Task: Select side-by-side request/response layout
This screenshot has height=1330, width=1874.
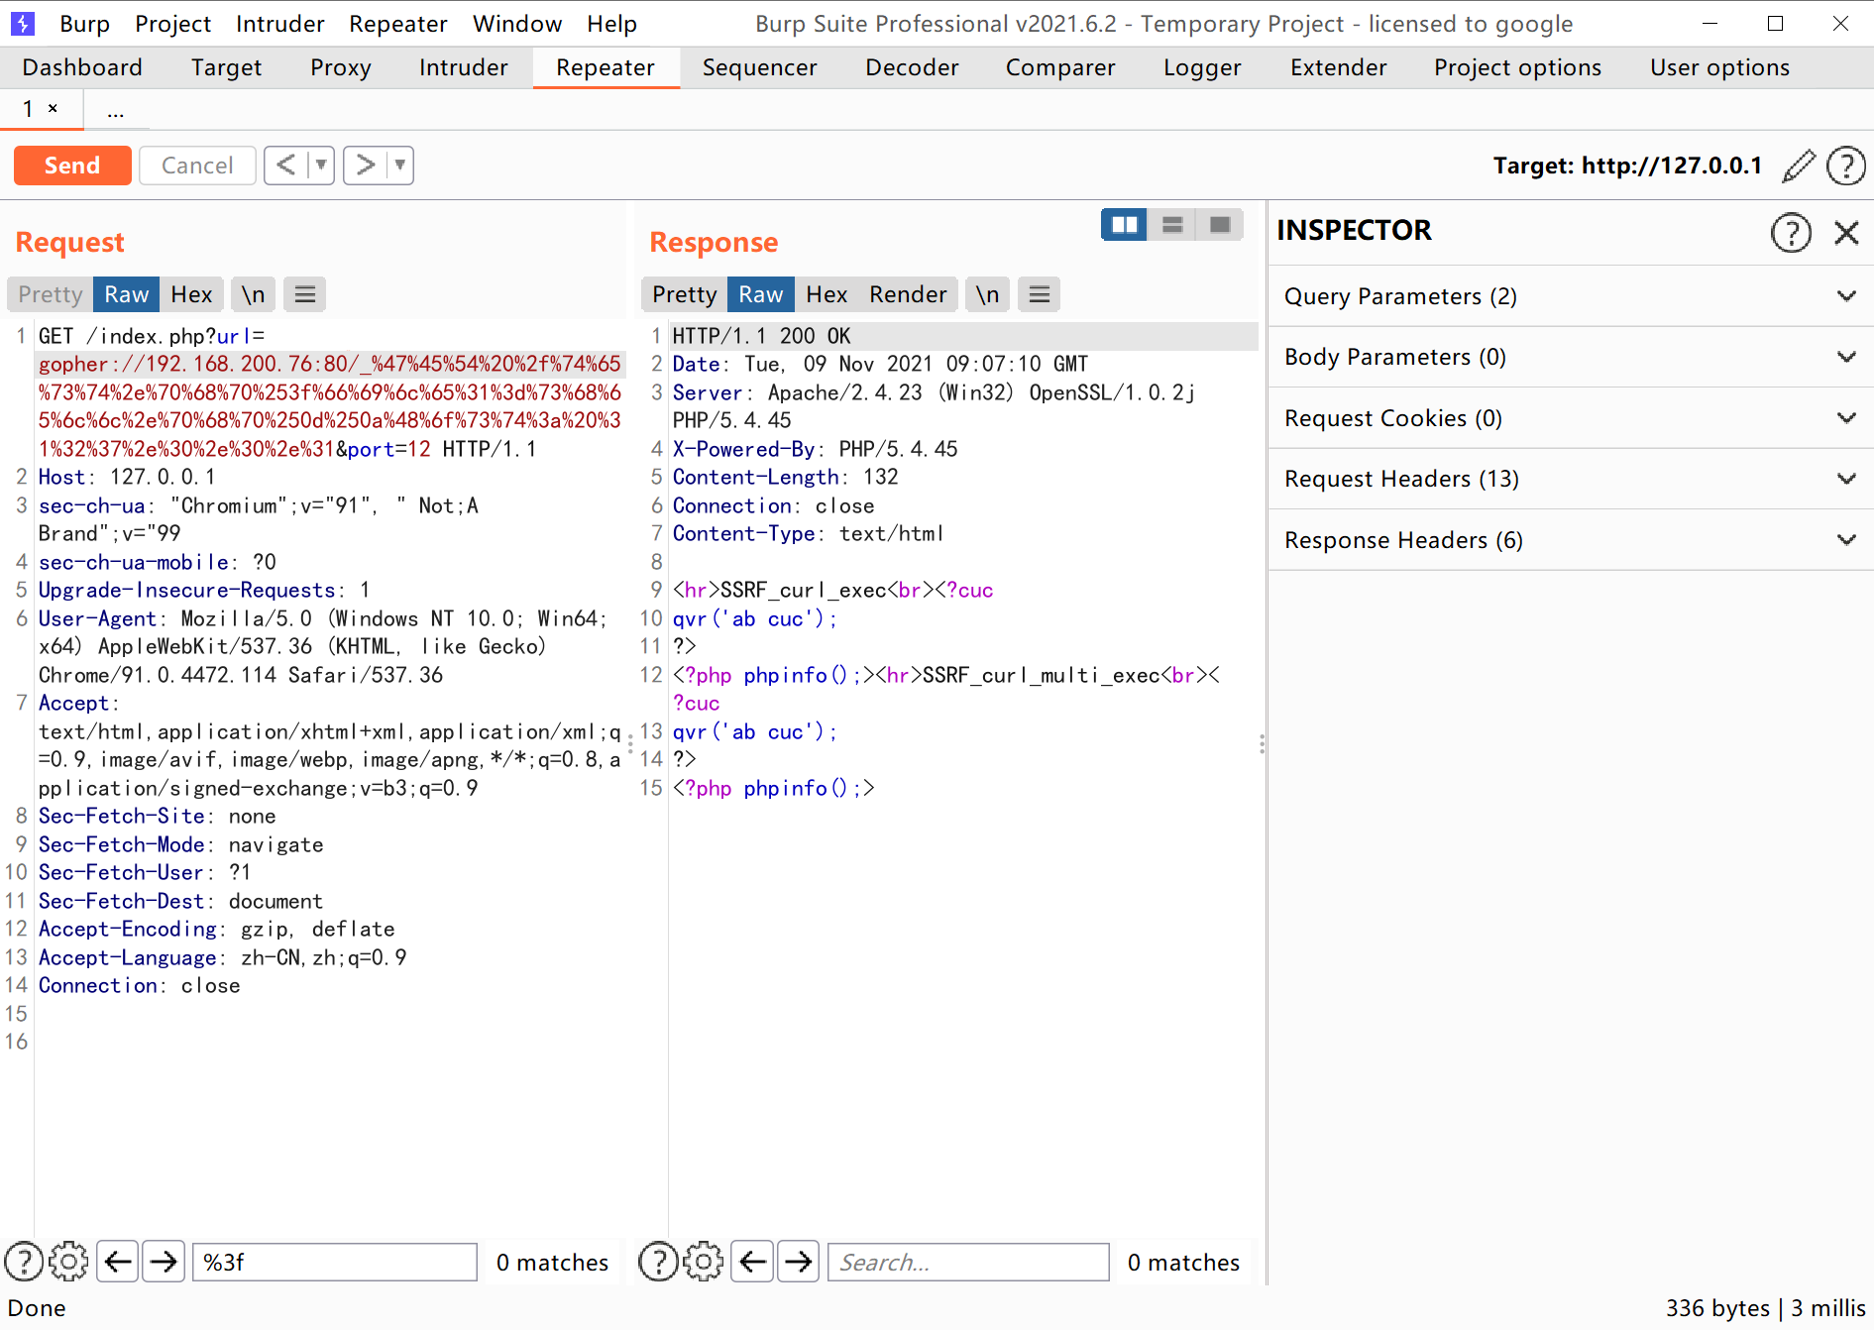Action: (1125, 225)
